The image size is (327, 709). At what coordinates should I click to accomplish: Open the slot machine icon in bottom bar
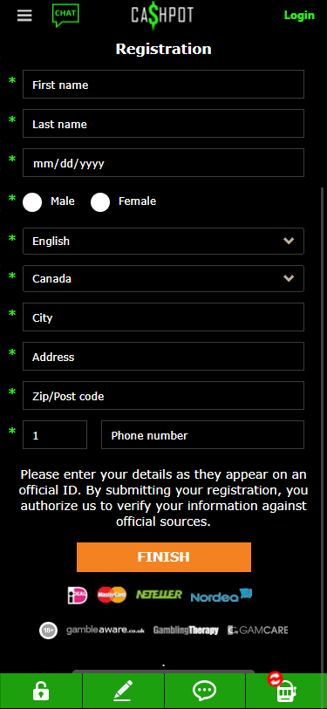click(285, 690)
